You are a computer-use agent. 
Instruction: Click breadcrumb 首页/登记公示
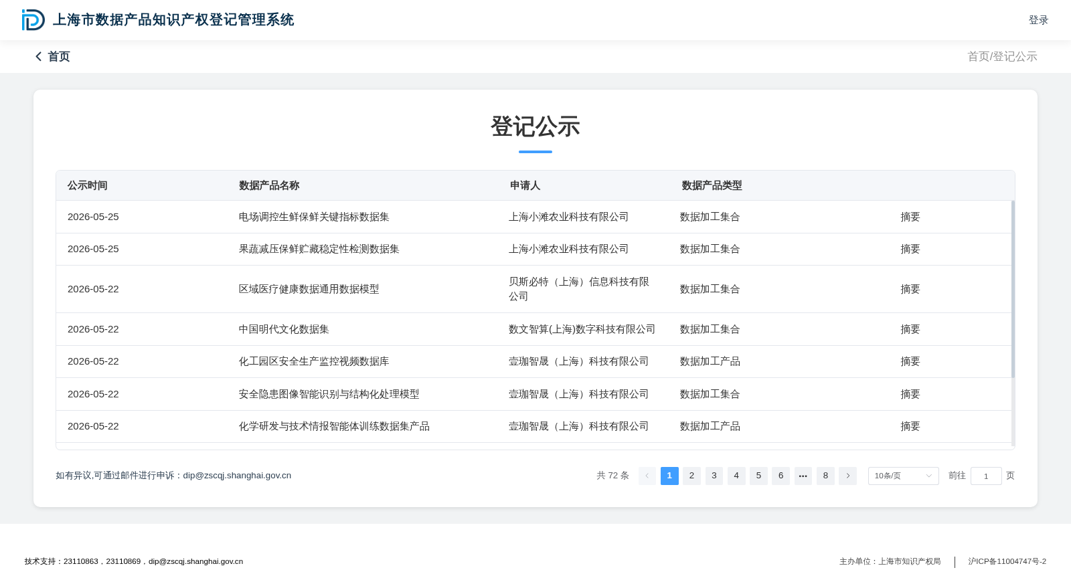[1002, 57]
